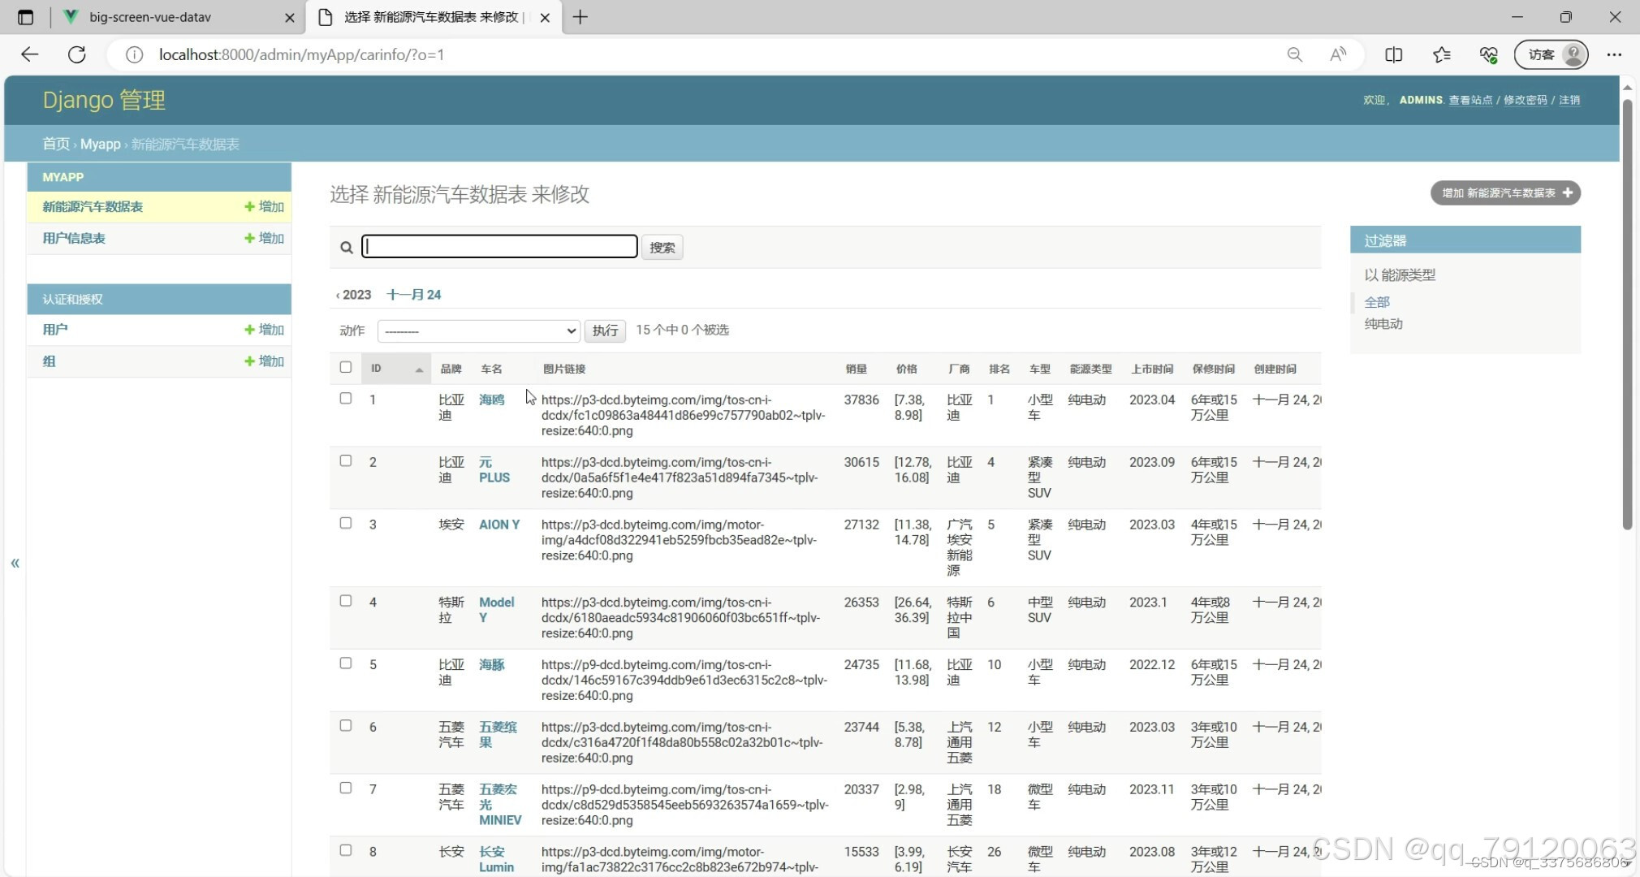Open the 动作 action dropdown
The height and width of the screenshot is (877, 1640).
point(477,330)
